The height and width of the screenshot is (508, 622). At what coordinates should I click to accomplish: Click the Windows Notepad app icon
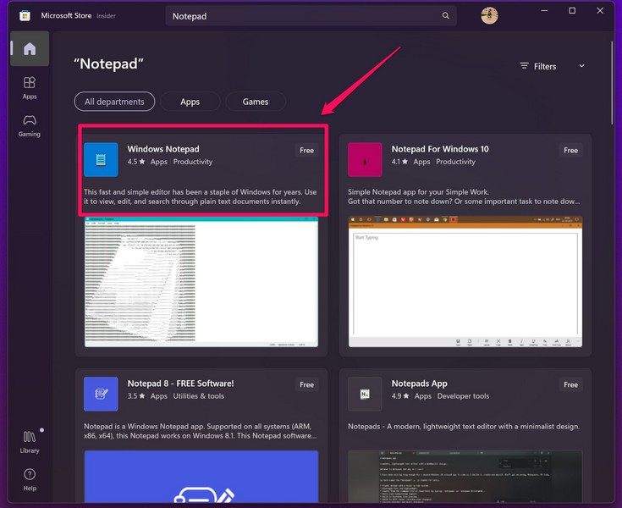[x=101, y=159]
